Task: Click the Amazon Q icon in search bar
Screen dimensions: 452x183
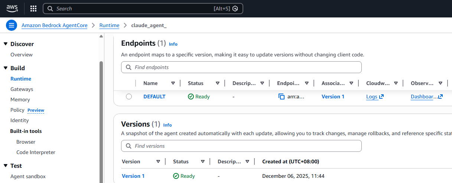Action: tap(235, 9)
